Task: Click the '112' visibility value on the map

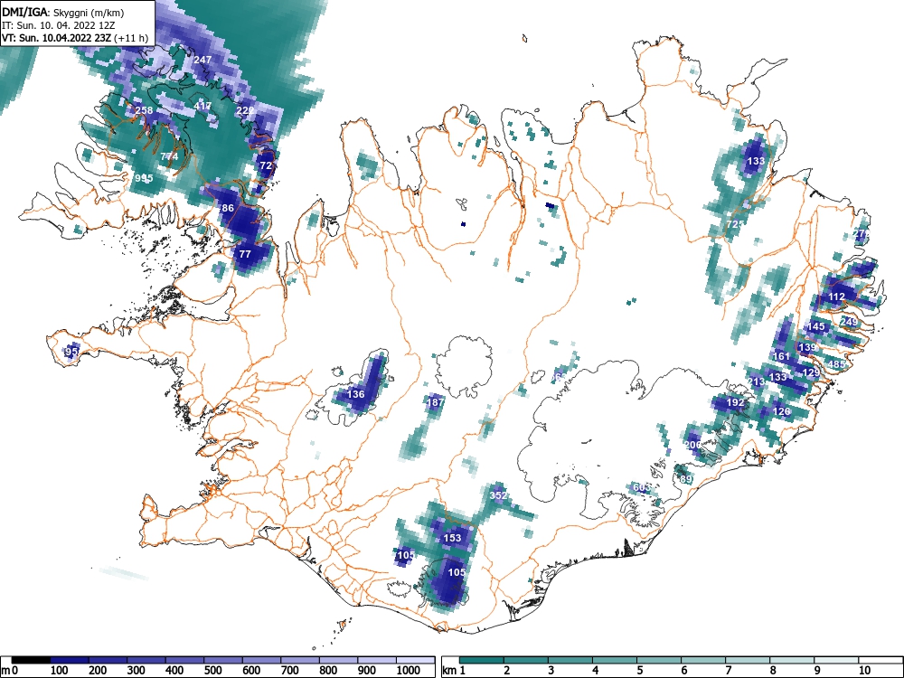Action: point(836,297)
